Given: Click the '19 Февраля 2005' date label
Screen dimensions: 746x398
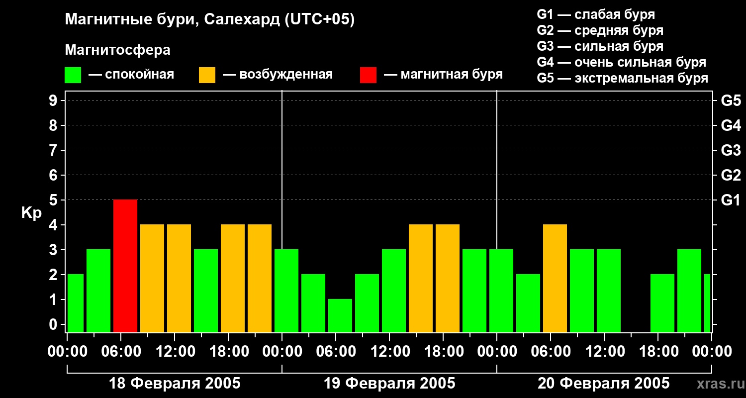Looking at the screenshot, I should [x=389, y=384].
